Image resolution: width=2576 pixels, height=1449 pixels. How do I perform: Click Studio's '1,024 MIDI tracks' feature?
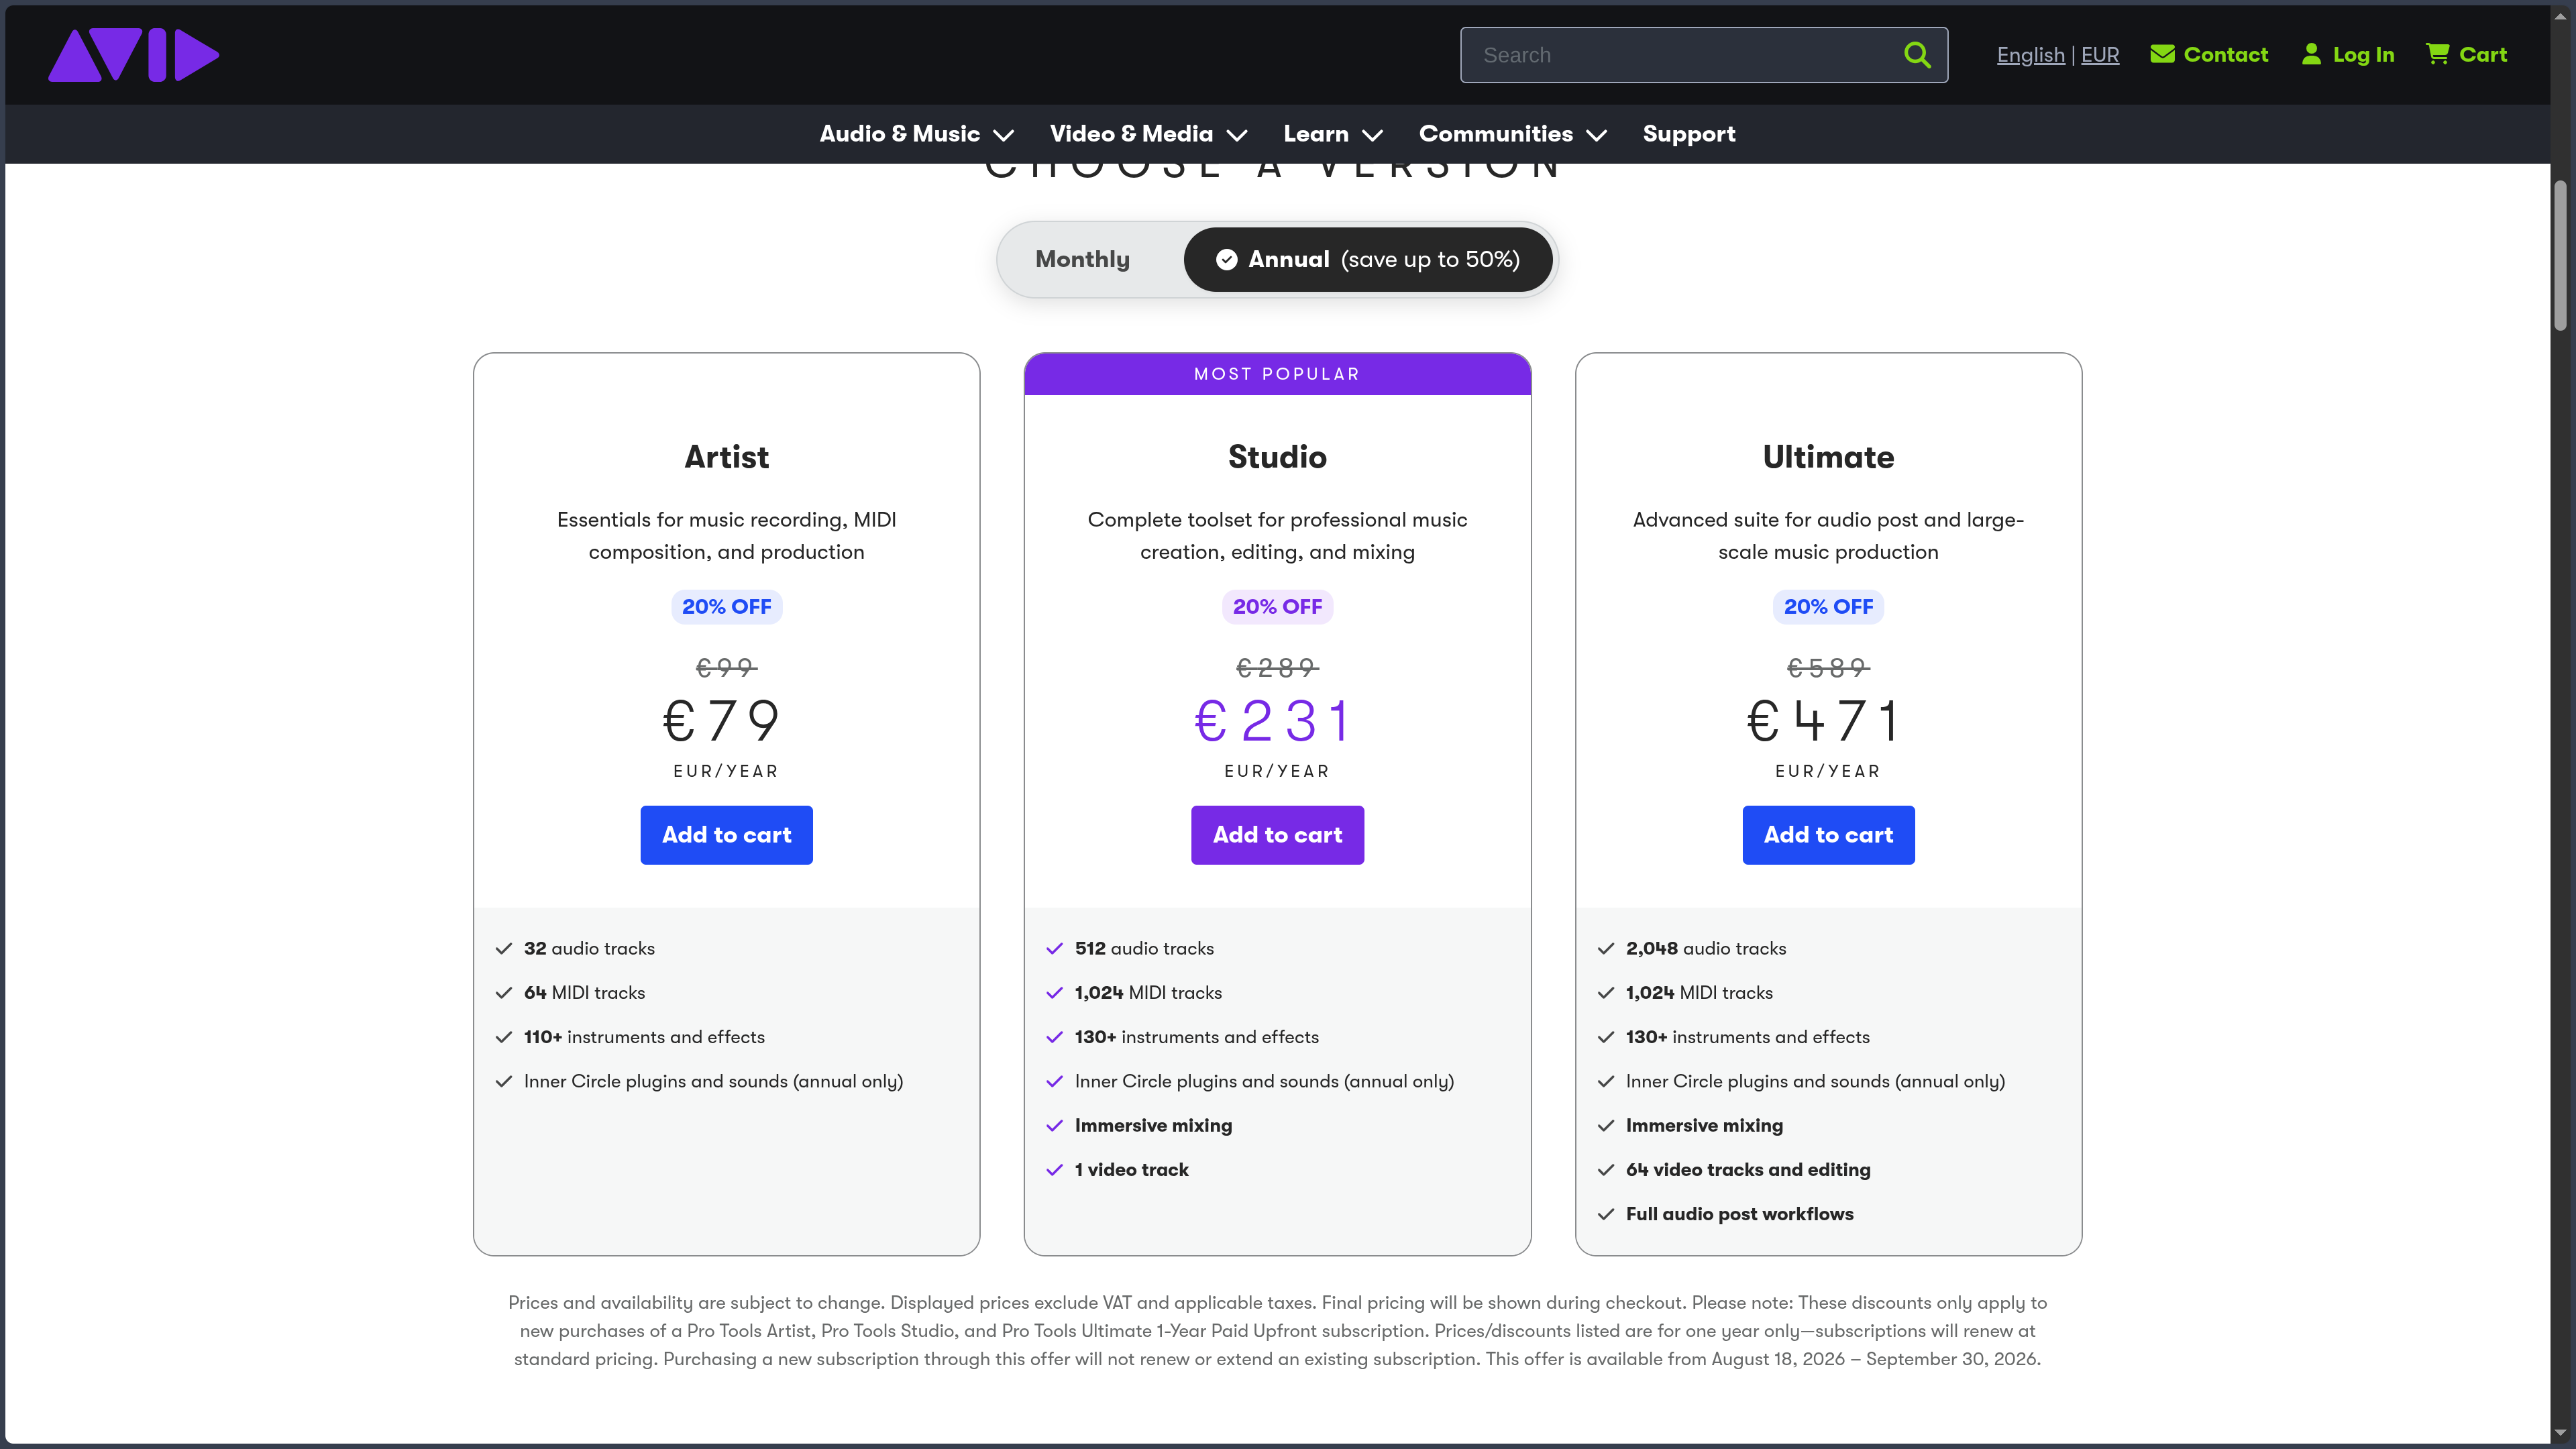[1148, 993]
